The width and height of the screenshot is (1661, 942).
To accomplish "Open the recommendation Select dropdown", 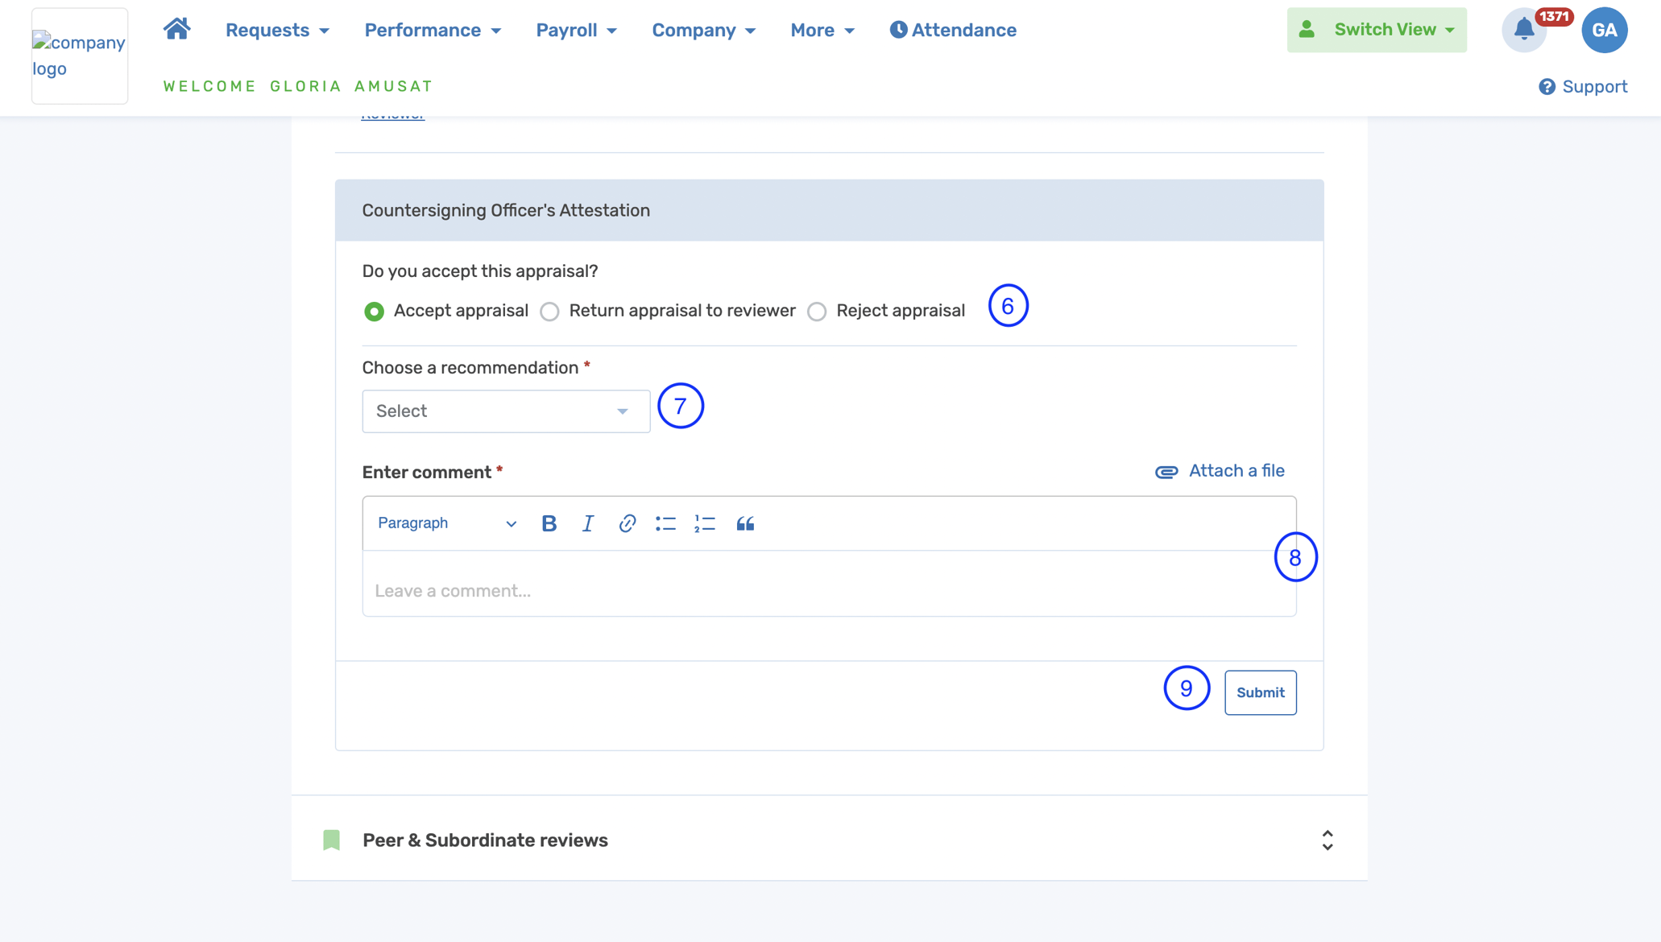I will [x=506, y=411].
